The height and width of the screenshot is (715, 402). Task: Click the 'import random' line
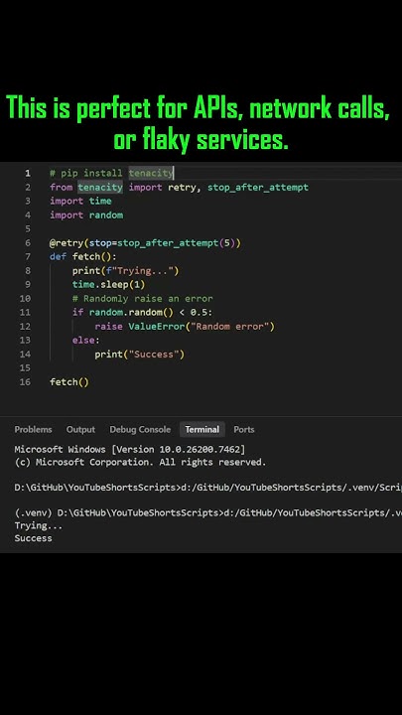tap(86, 215)
